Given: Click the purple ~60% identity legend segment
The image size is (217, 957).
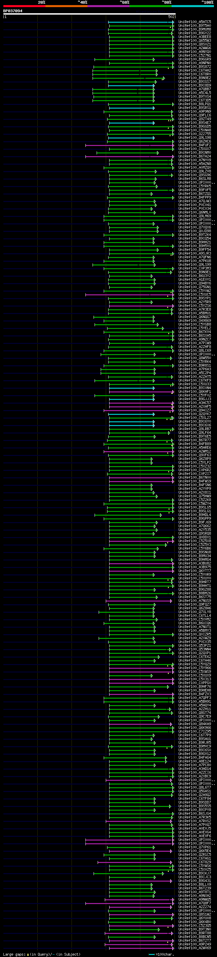Looking at the screenshot, I should (109, 6).
